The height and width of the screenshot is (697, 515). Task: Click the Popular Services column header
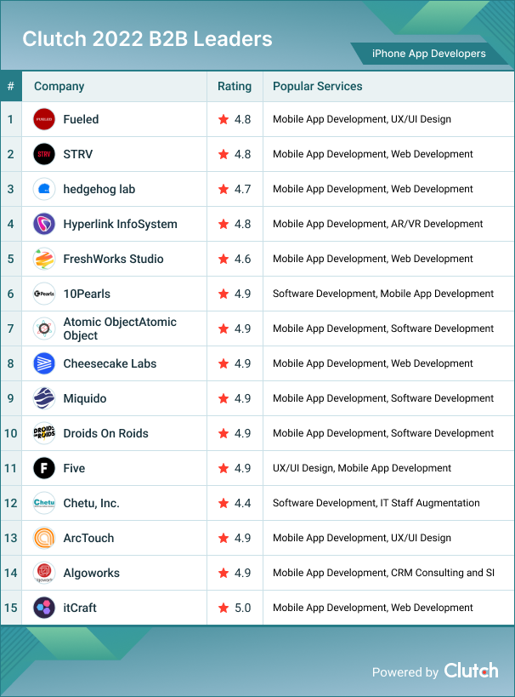click(318, 86)
